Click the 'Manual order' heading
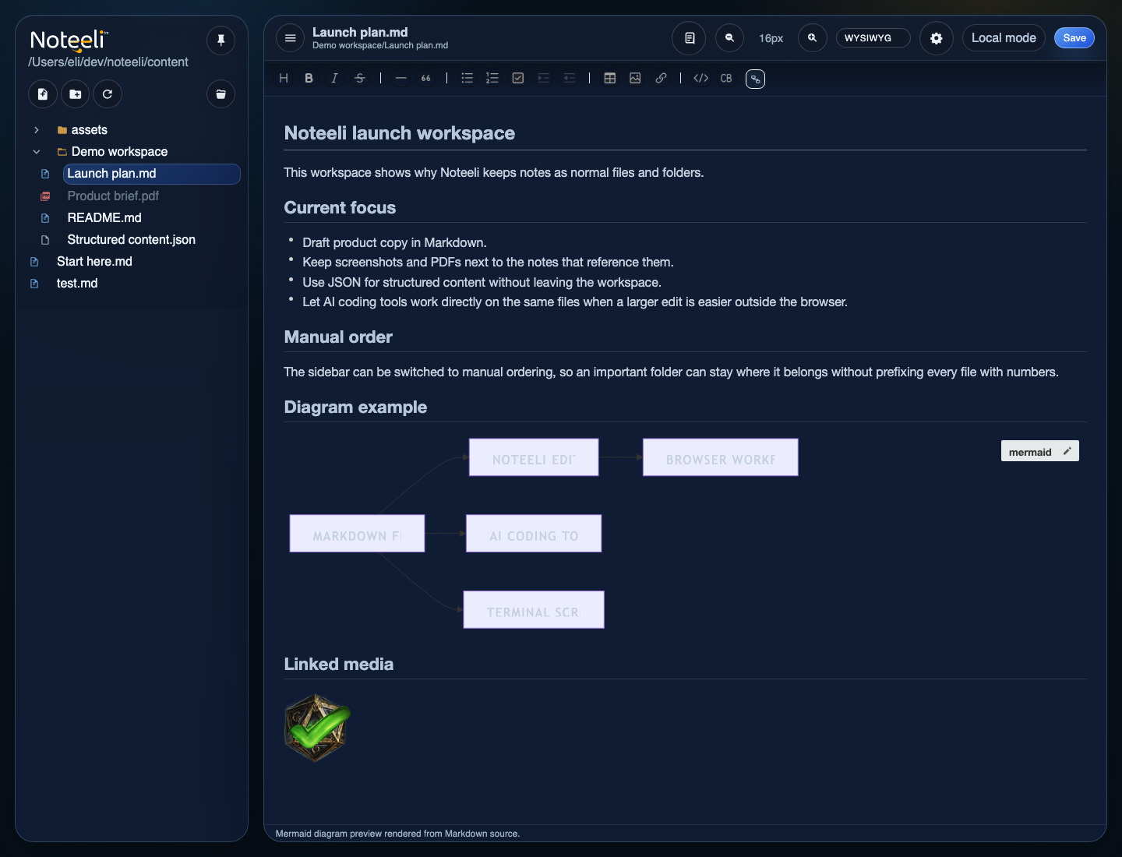The height and width of the screenshot is (857, 1122). click(338, 337)
